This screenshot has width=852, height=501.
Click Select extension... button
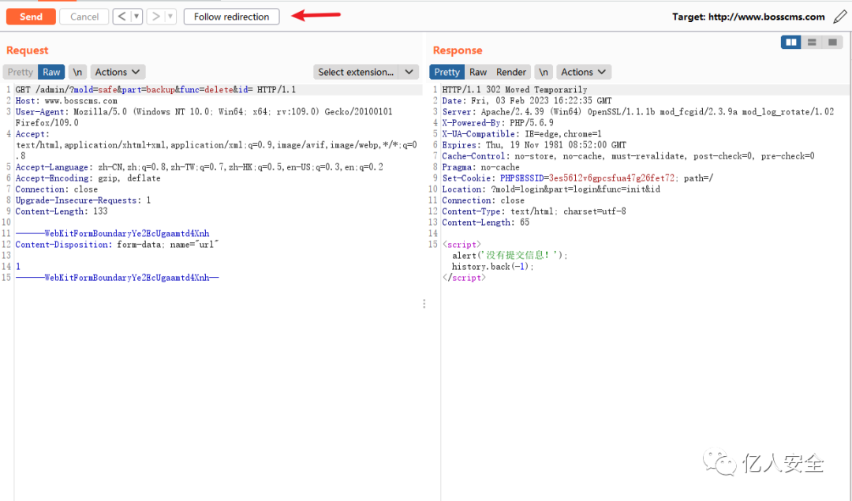355,72
